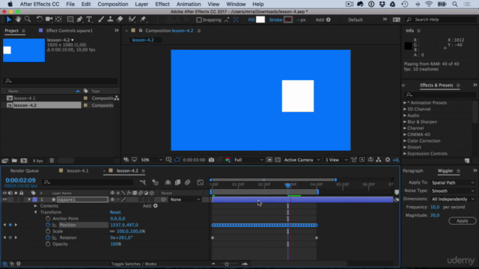Select the Rotation tool
This screenshot has height=269, width=479.
[40, 19]
